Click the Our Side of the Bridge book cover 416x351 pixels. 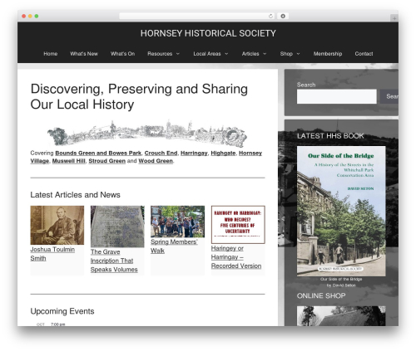tap(341, 211)
